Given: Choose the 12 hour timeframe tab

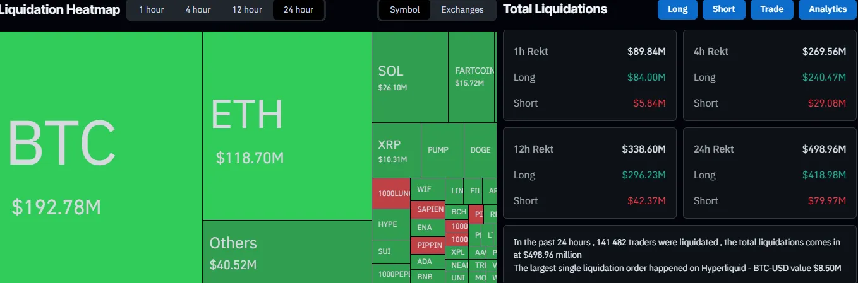Looking at the screenshot, I should [247, 9].
